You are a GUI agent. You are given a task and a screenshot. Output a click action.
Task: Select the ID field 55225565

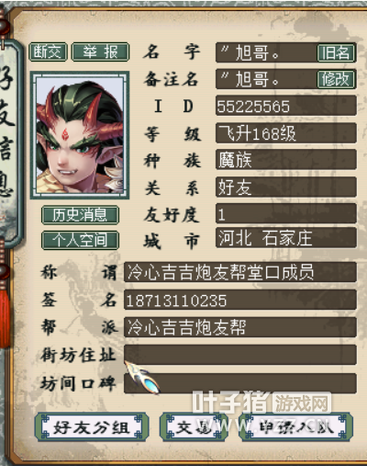[x=286, y=106]
